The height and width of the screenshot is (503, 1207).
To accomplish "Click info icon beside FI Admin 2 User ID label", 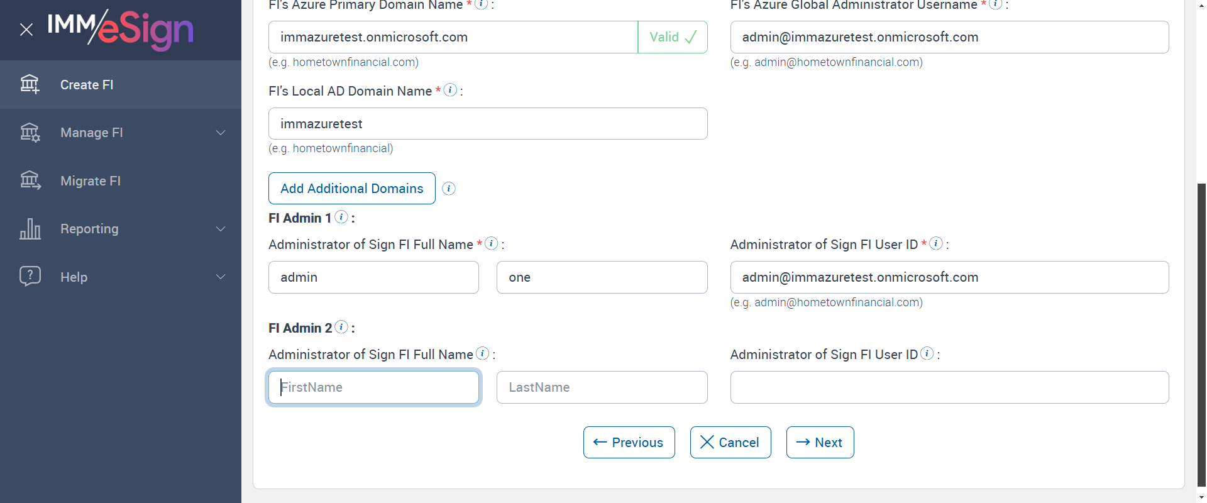I will click(x=927, y=353).
